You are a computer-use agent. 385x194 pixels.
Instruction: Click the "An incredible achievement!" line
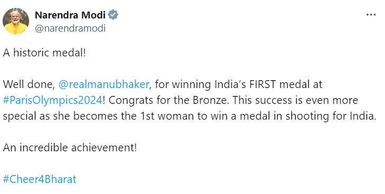point(70,148)
